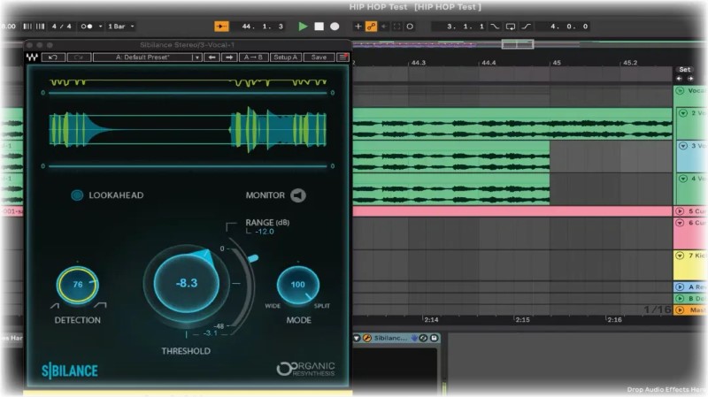Viewport: 708px width, 397px height.
Task: Click the Session Record circle button
Action: click(410, 27)
